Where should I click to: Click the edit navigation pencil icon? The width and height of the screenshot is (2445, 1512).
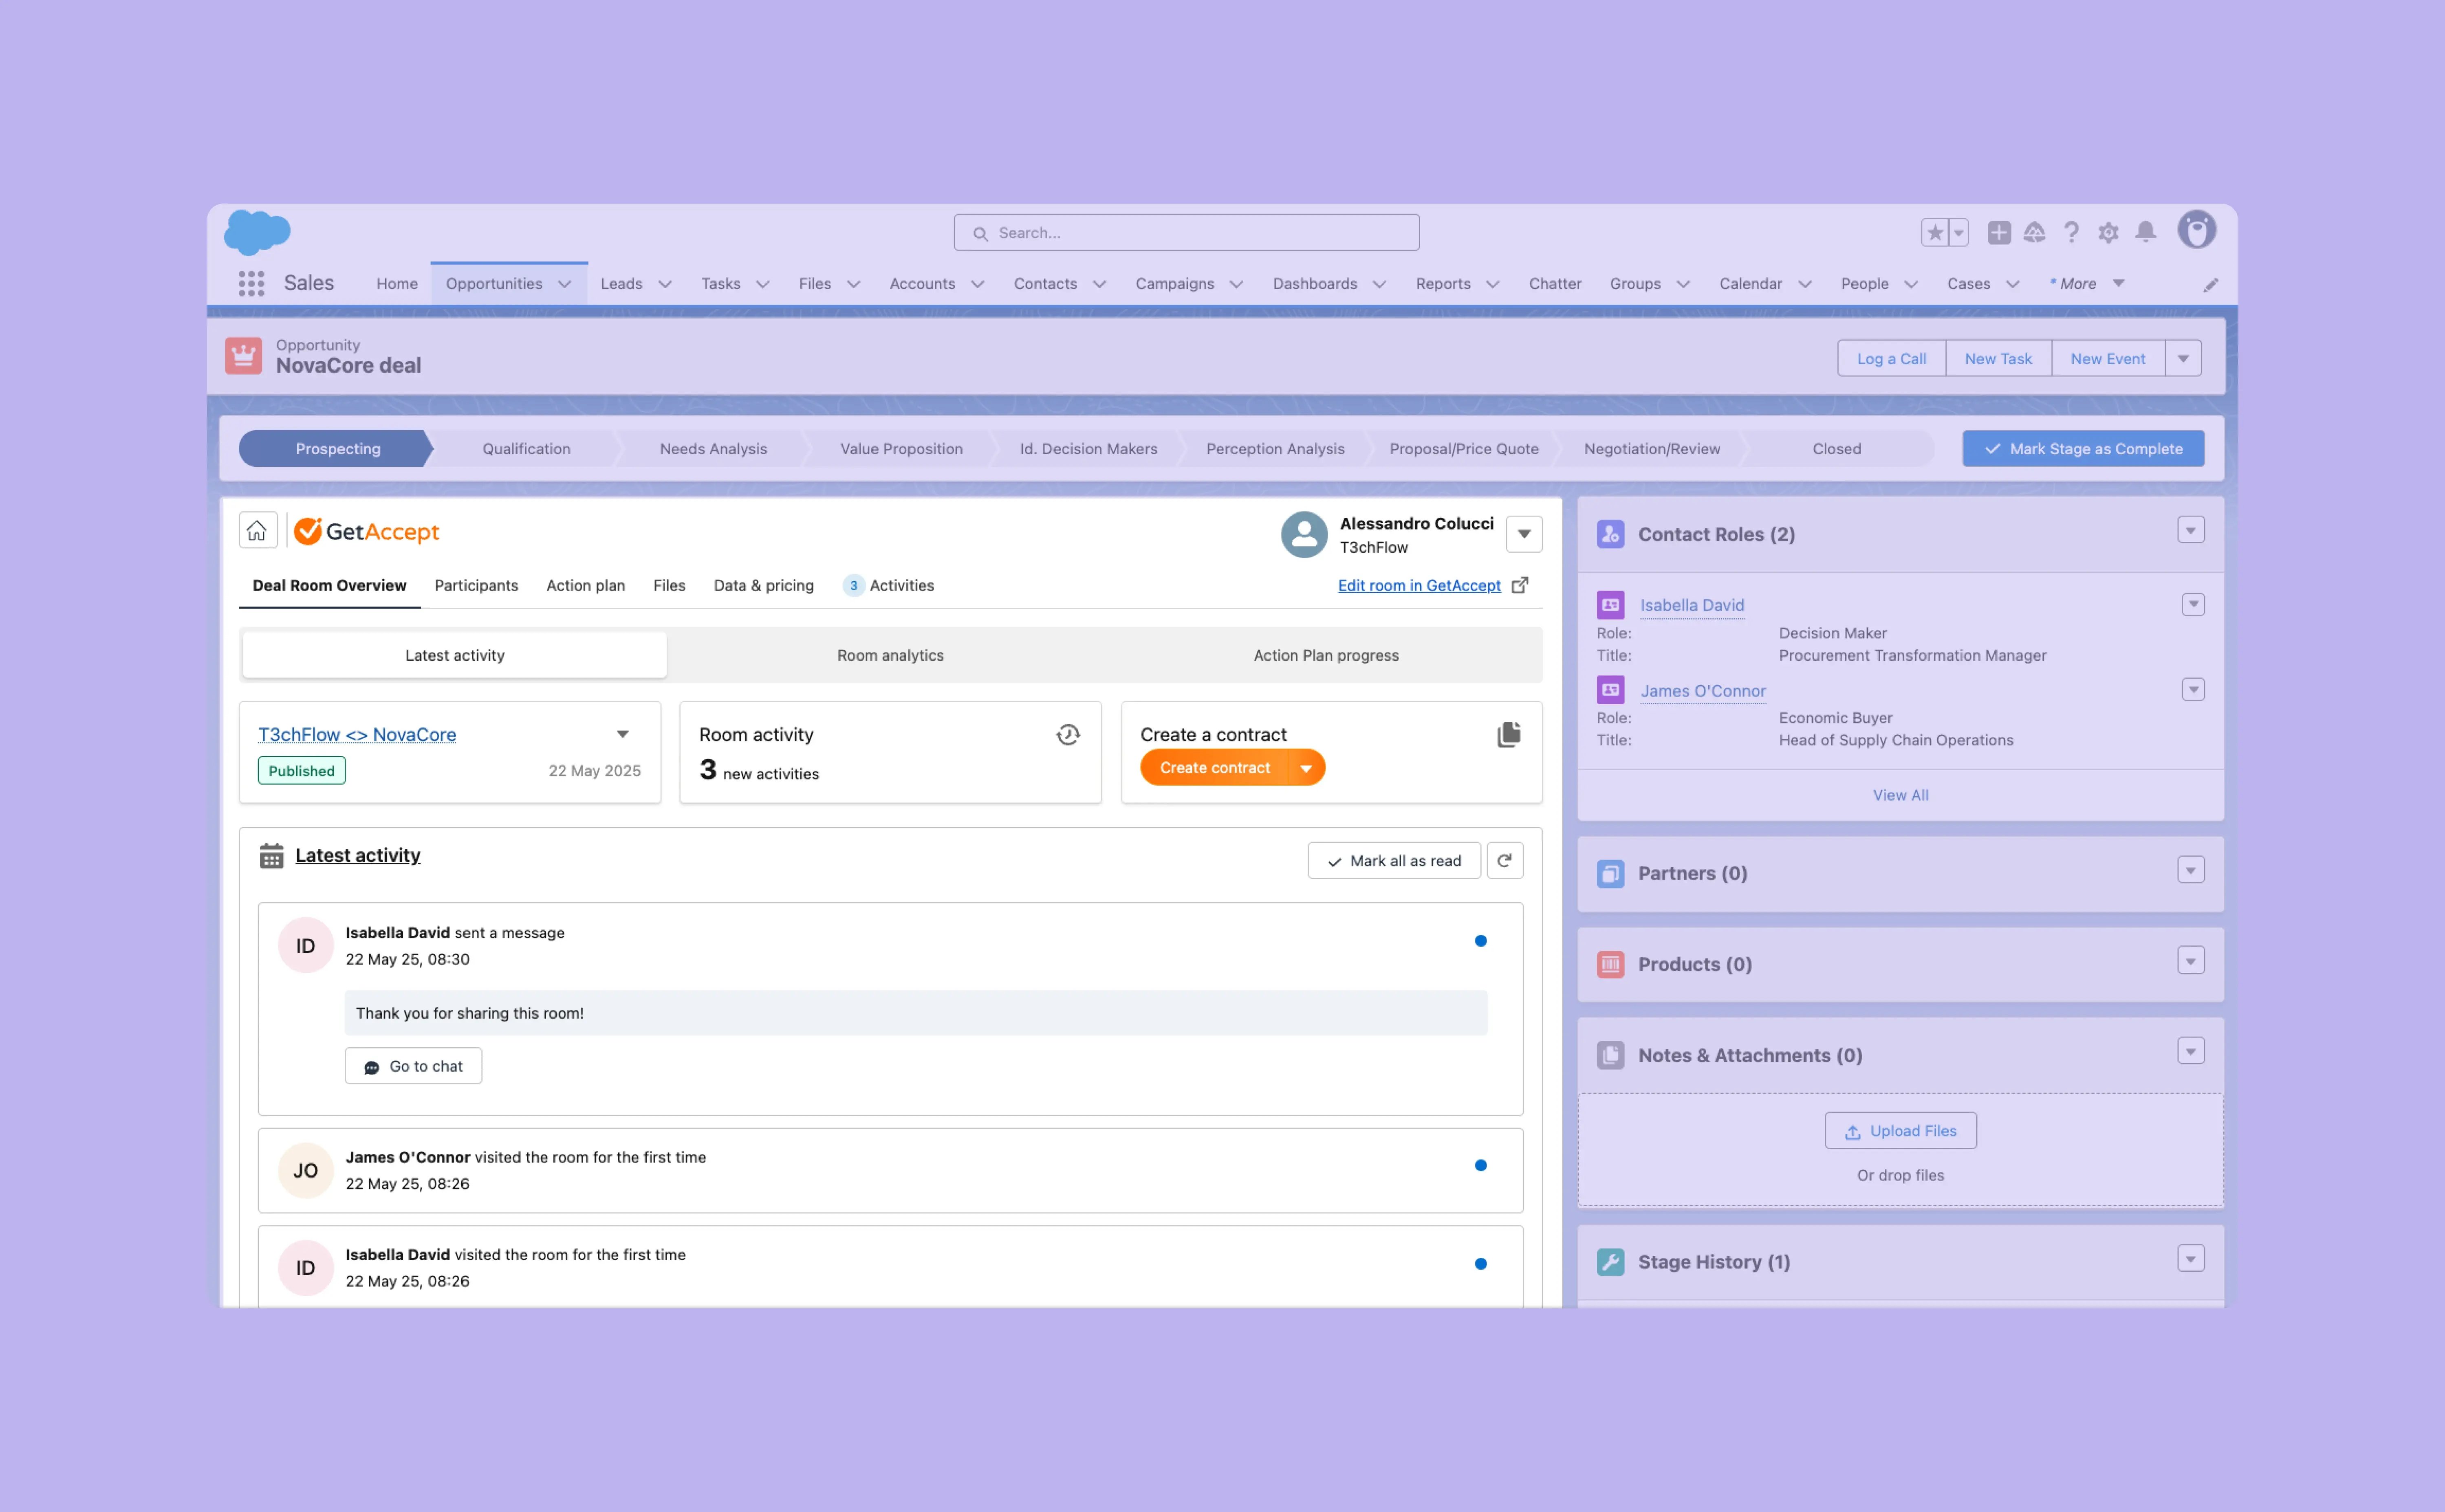(2211, 285)
